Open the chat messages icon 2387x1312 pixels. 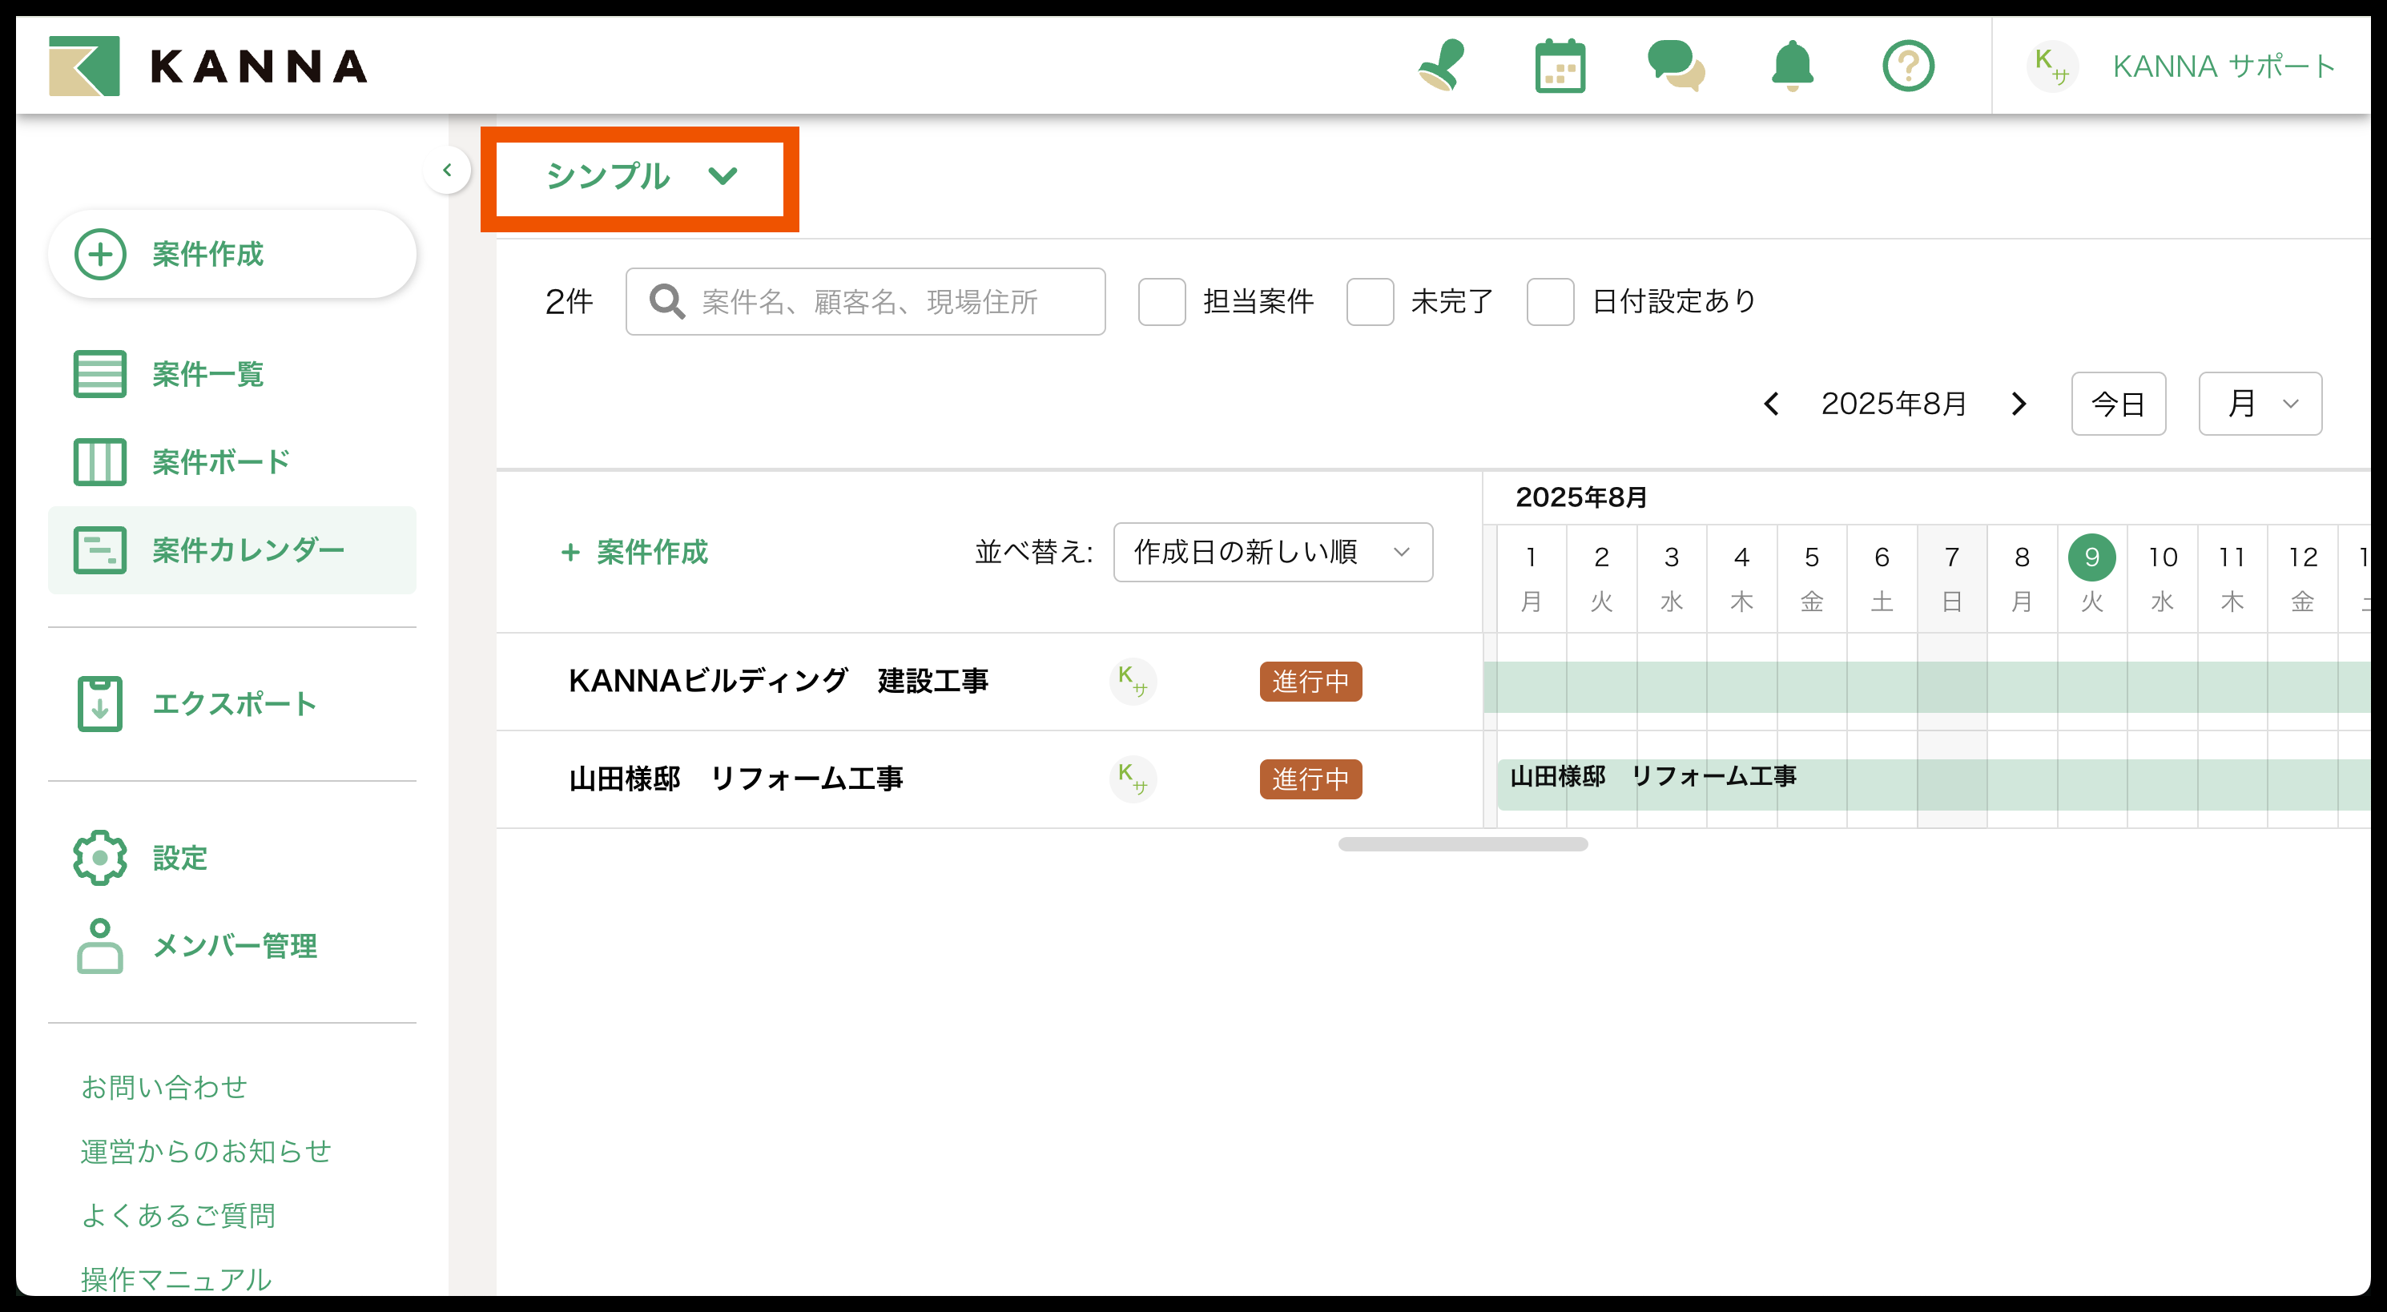coord(1676,66)
